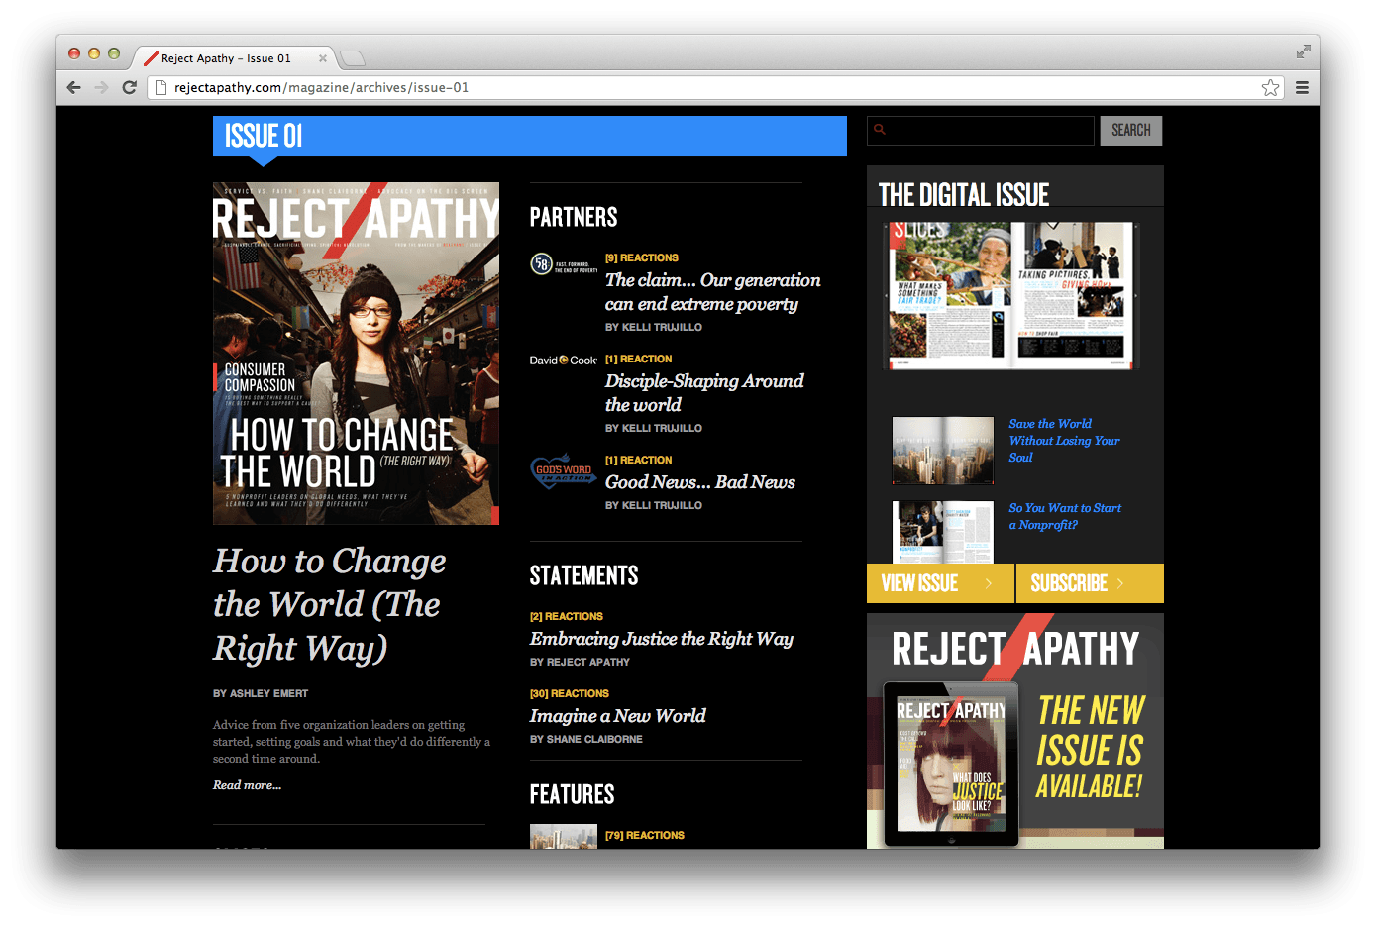This screenshot has width=1376, height=927.
Task: Enter fullscreen with the window expand icon
Action: click(1303, 51)
